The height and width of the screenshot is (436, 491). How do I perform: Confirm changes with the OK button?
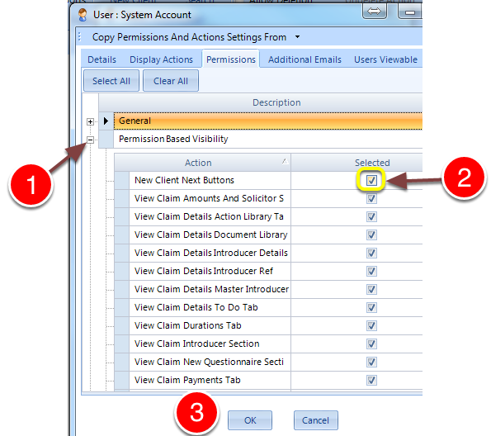250,420
